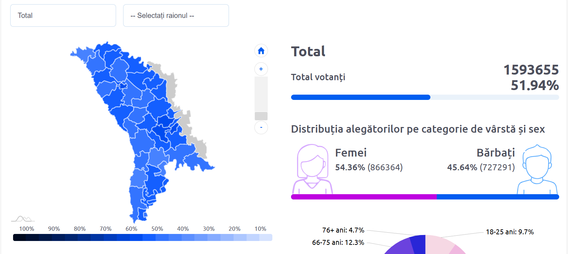
Task: Open the "Total" dropdown selector
Action: click(x=63, y=15)
